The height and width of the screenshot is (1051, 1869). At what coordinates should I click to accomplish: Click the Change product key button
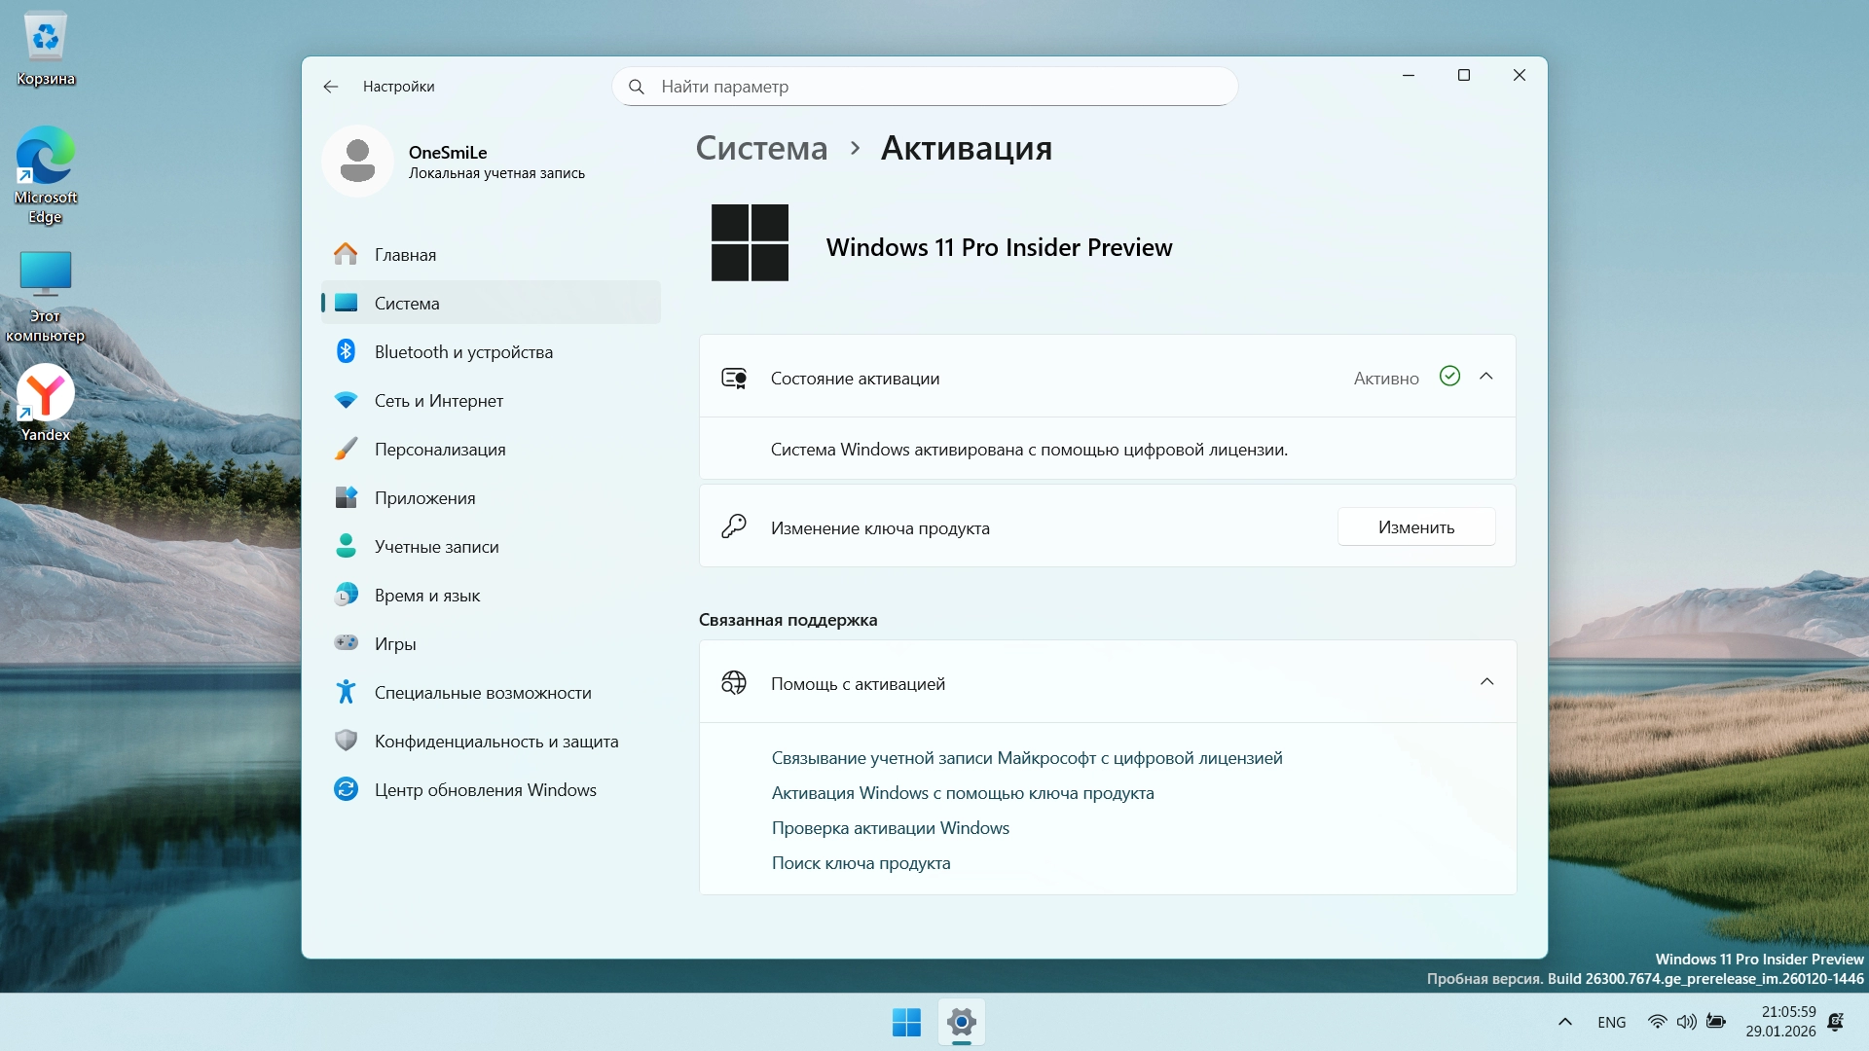point(1415,527)
